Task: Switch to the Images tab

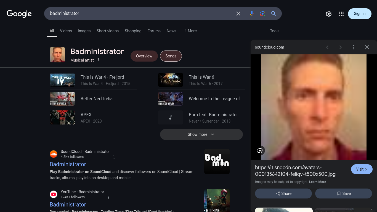Action: click(84, 31)
